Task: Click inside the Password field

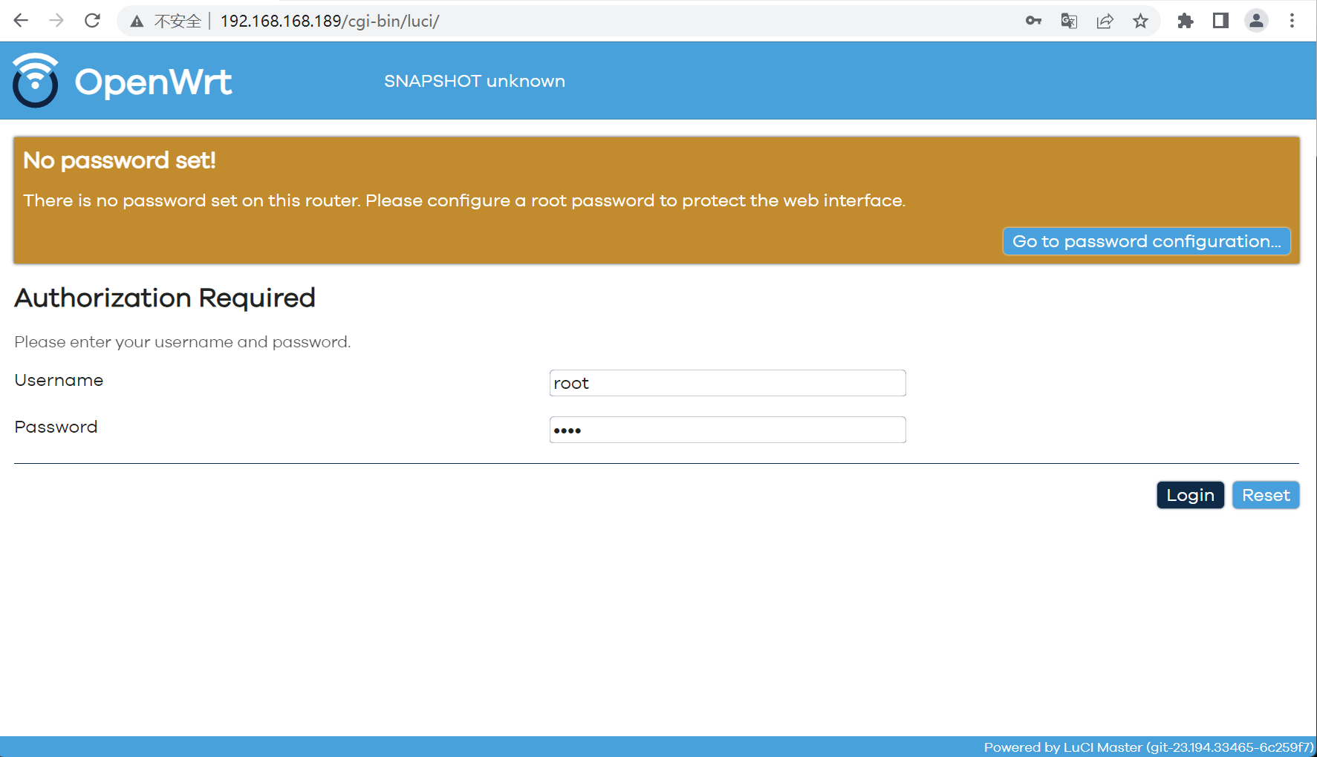Action: [x=727, y=429]
